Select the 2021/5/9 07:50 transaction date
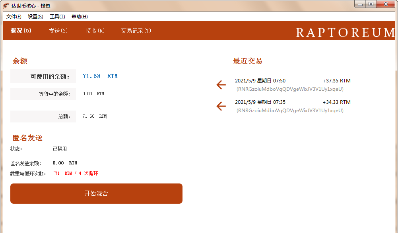This screenshot has width=398, height=233. pyautogui.click(x=260, y=81)
